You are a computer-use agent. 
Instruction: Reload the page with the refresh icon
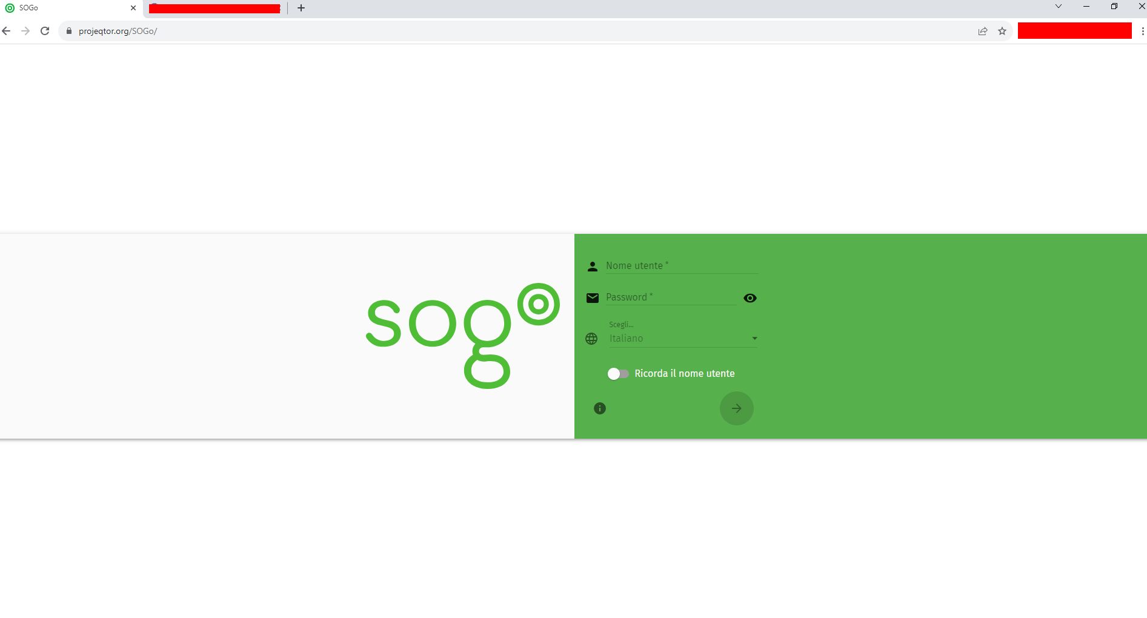[x=45, y=31]
